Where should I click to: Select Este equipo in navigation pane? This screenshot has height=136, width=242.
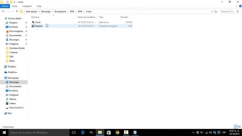click(x=13, y=78)
